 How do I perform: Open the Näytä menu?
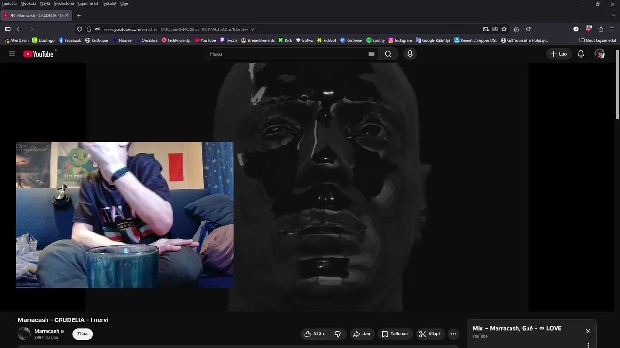[x=45, y=3]
